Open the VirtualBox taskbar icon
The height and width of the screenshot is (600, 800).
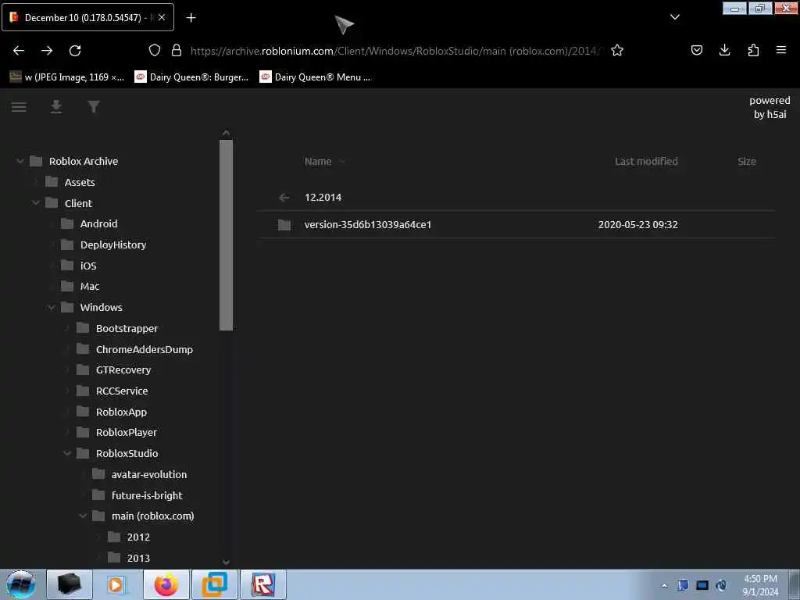point(215,584)
